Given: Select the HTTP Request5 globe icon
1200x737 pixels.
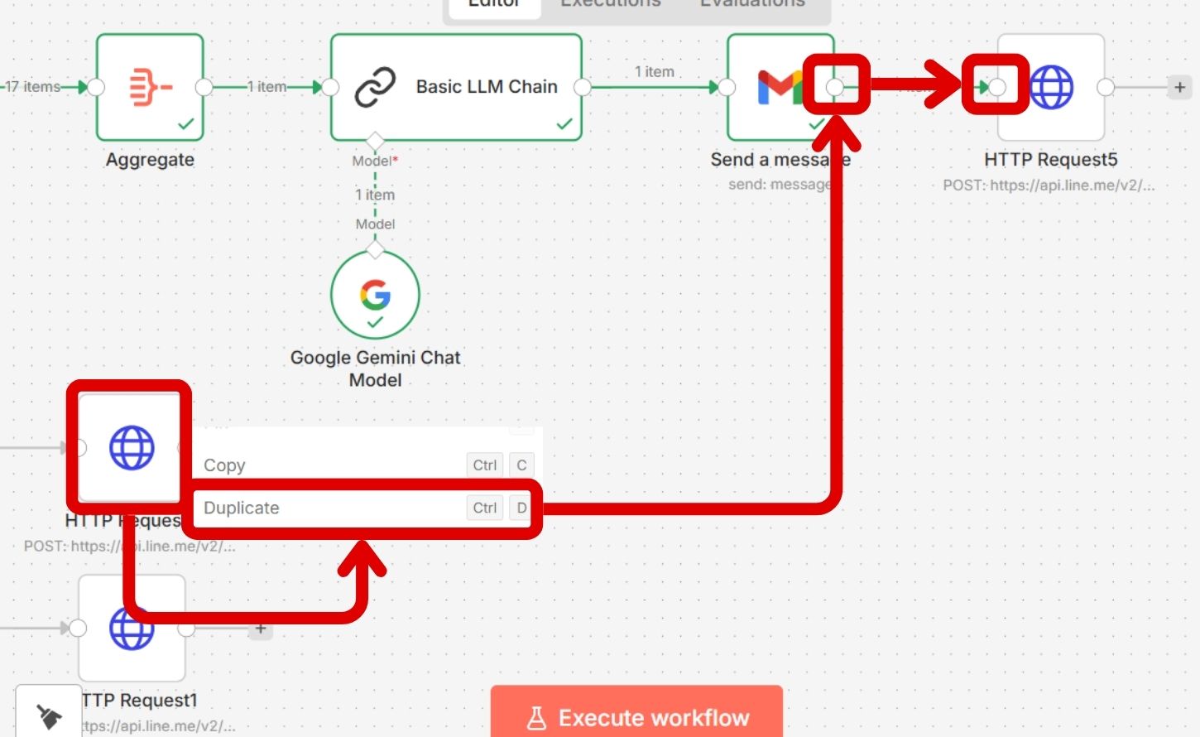Looking at the screenshot, I should [1051, 87].
